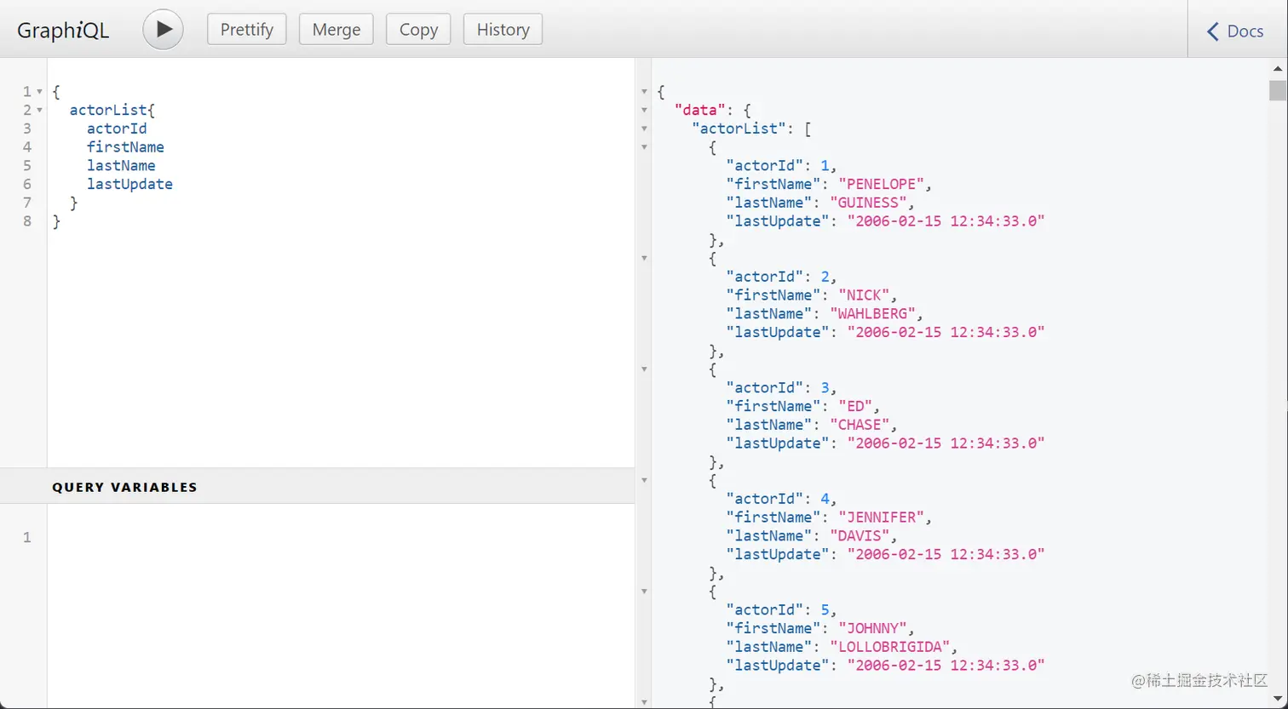The height and width of the screenshot is (709, 1288).
Task: Open the Docs panel
Action: [x=1236, y=31]
